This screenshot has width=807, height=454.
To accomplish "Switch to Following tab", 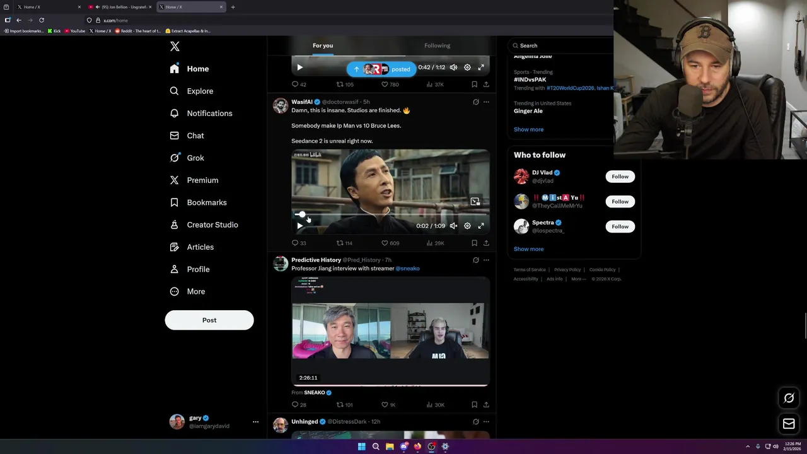I will tap(437, 45).
